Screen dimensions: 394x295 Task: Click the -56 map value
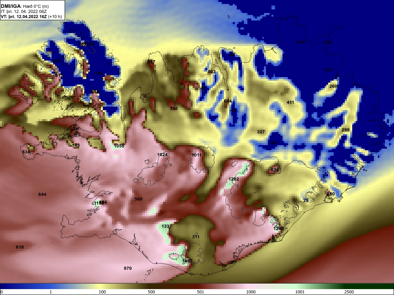[x=273, y=143]
